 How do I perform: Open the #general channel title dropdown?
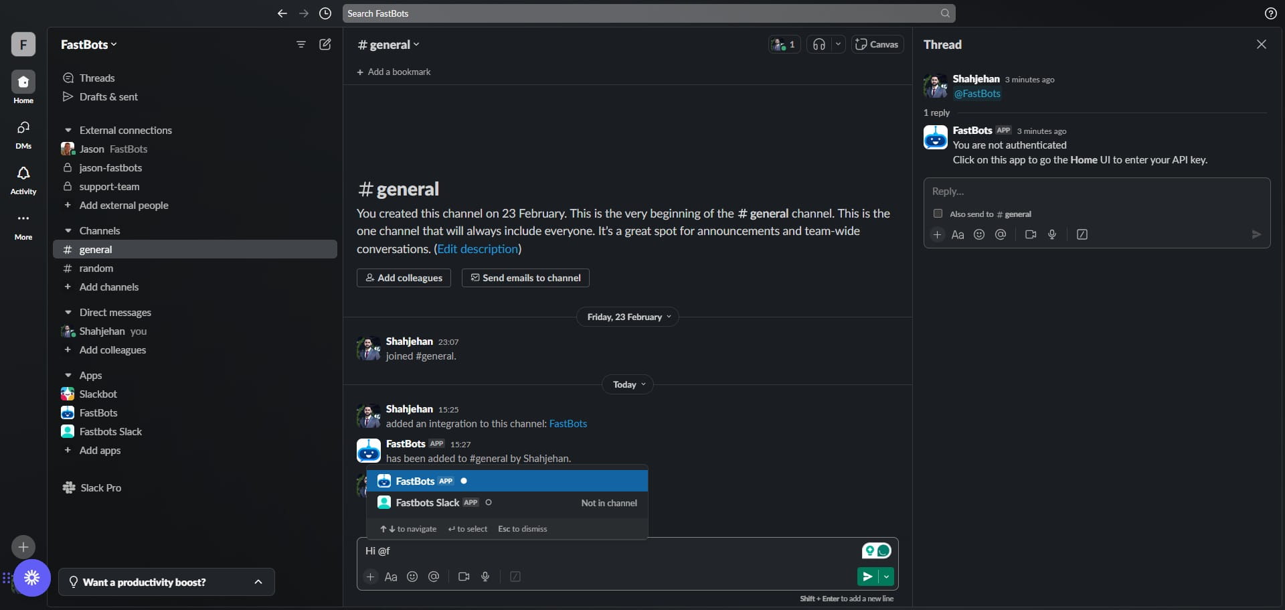click(388, 45)
